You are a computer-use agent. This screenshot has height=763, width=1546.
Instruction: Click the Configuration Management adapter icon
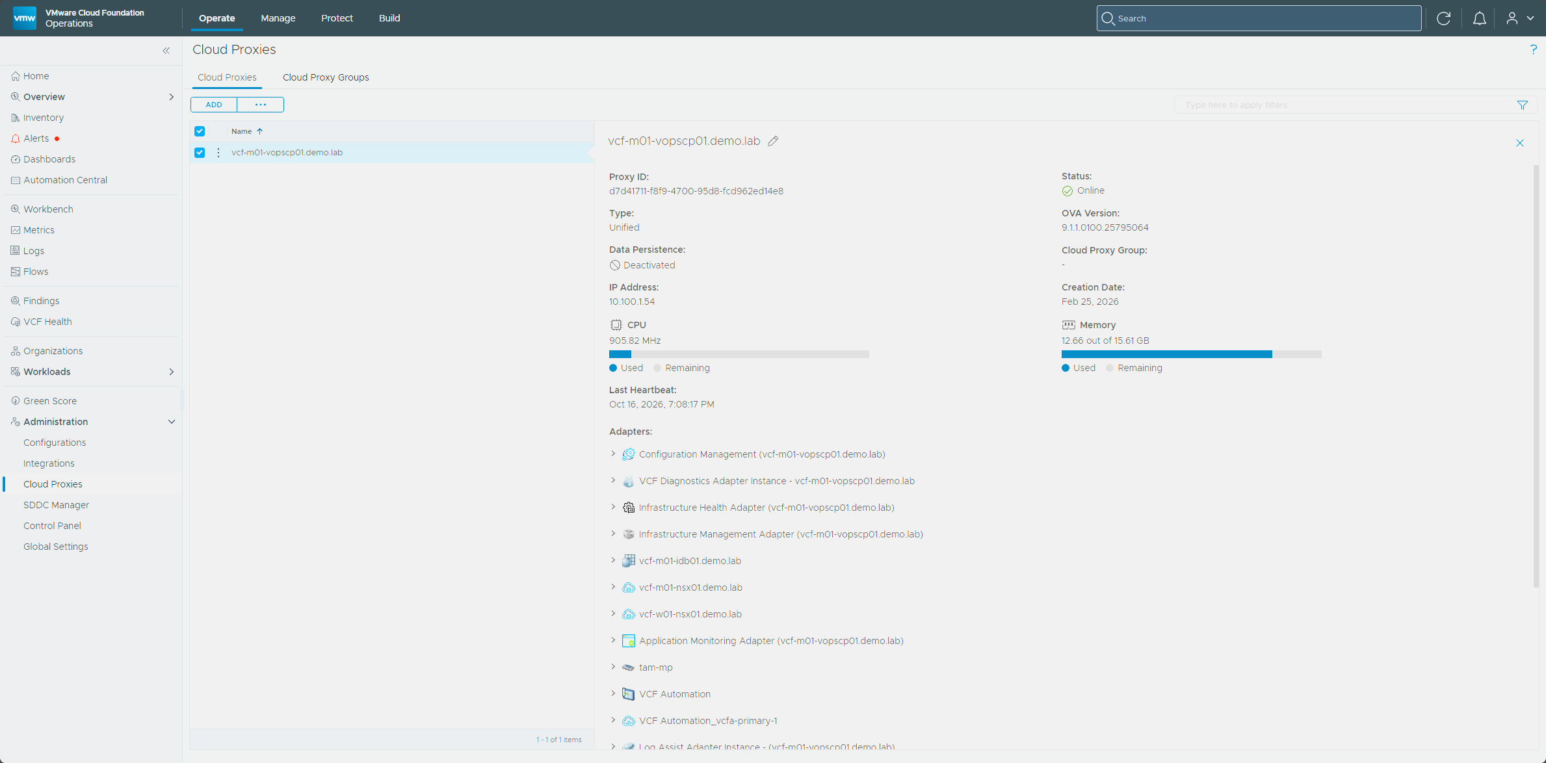tap(628, 454)
